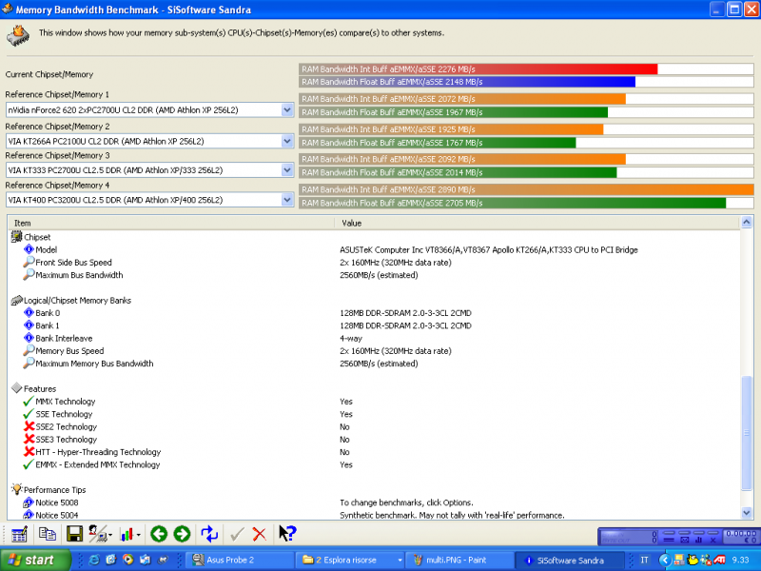The image size is (761, 571).
Task: Refresh the benchmark with blue arrows icon
Action: pos(209,534)
